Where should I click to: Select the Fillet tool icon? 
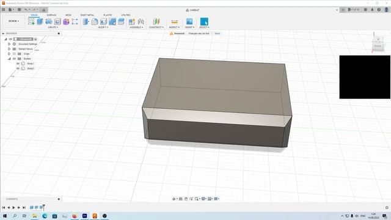(x=95, y=21)
